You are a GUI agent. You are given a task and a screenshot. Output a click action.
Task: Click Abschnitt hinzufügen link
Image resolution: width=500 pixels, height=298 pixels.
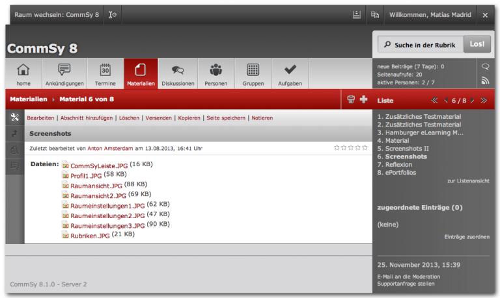coord(87,118)
